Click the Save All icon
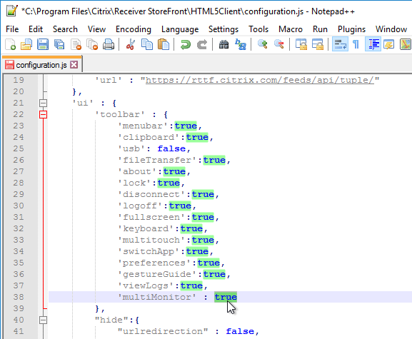 [x=59, y=44]
